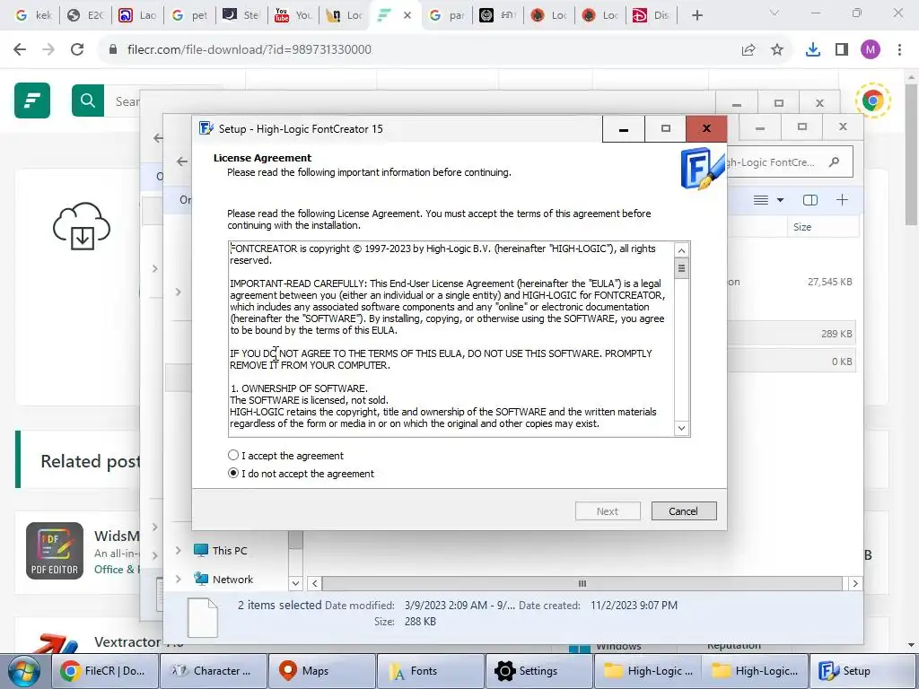Reload the FileCR page

[x=77, y=50]
